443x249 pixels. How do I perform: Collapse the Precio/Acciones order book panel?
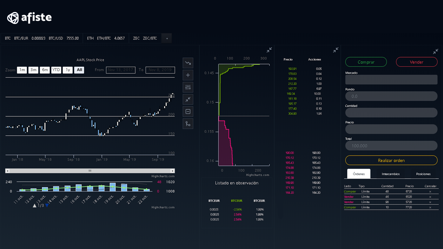click(336, 50)
